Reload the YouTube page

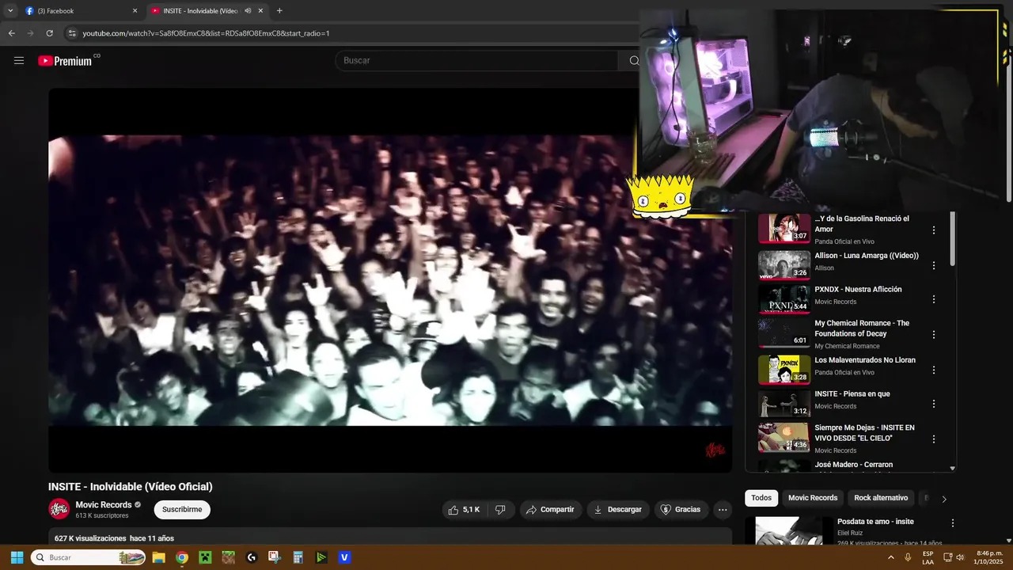click(49, 33)
